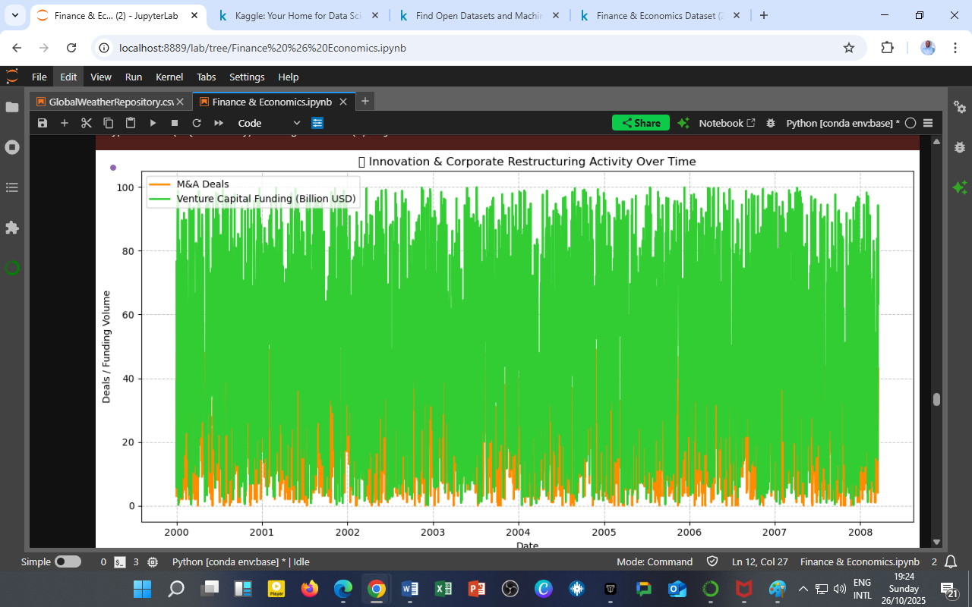Toggle the Simple interface mode switch
The height and width of the screenshot is (607, 972).
[x=68, y=562]
